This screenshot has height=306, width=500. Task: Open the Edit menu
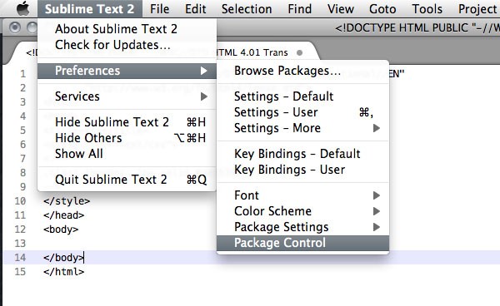coord(196,9)
